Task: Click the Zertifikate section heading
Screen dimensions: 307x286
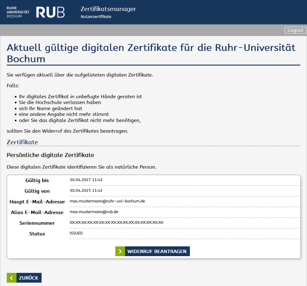Action: 23,142
